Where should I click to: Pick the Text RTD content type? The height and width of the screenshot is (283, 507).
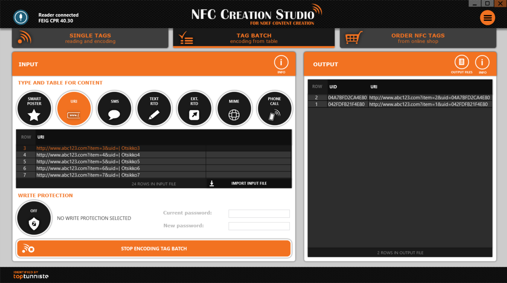click(x=154, y=108)
